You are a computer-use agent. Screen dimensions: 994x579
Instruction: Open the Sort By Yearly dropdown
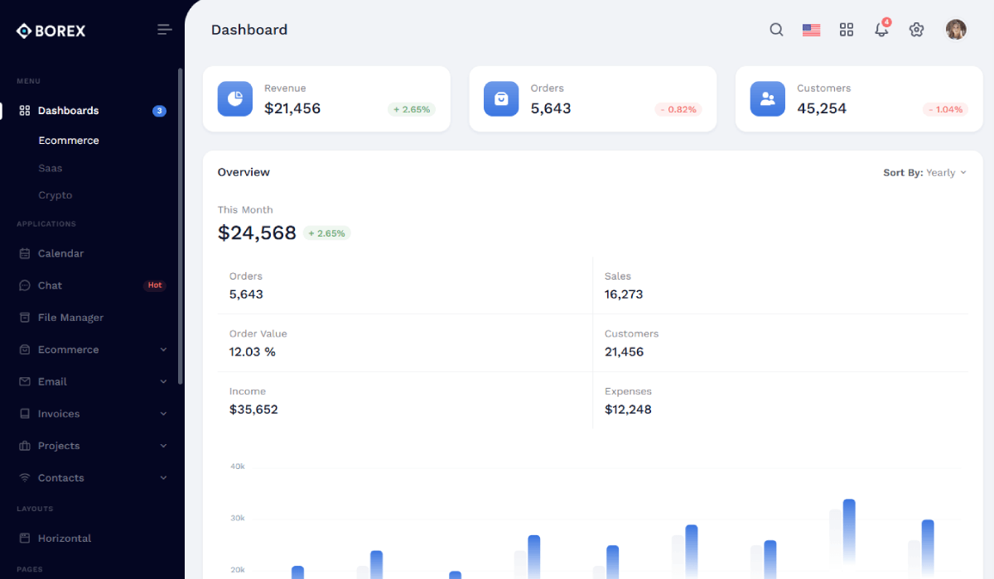click(924, 173)
